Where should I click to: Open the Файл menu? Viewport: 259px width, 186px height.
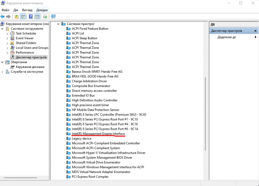pyautogui.click(x=5, y=10)
